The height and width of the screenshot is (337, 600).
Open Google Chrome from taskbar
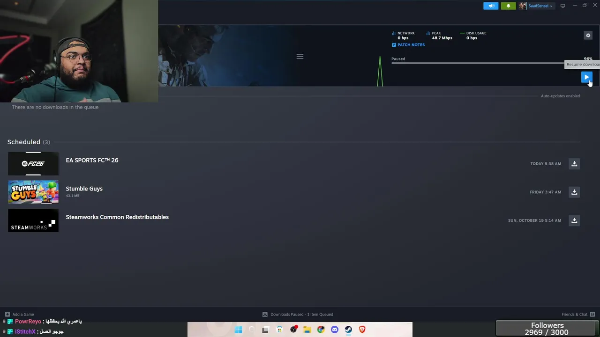321,330
